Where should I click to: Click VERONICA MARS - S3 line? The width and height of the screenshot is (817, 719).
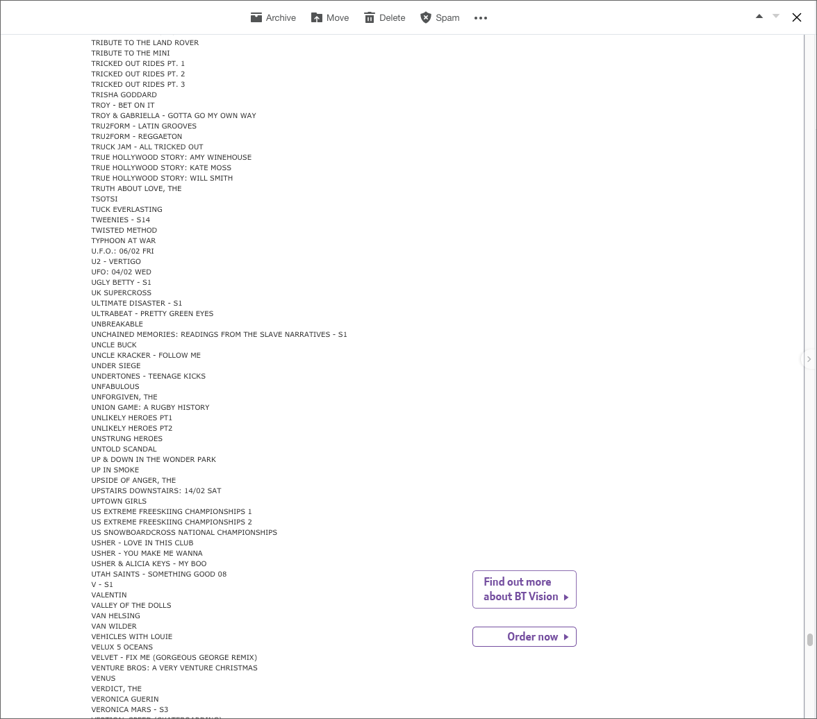tap(130, 710)
